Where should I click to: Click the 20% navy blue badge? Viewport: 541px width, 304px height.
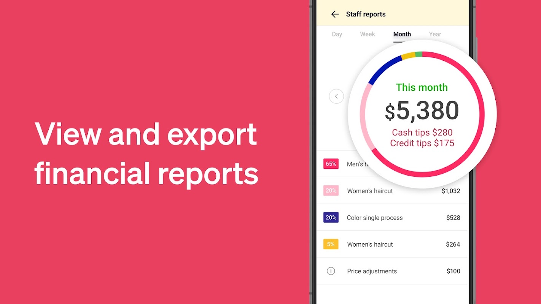(331, 217)
